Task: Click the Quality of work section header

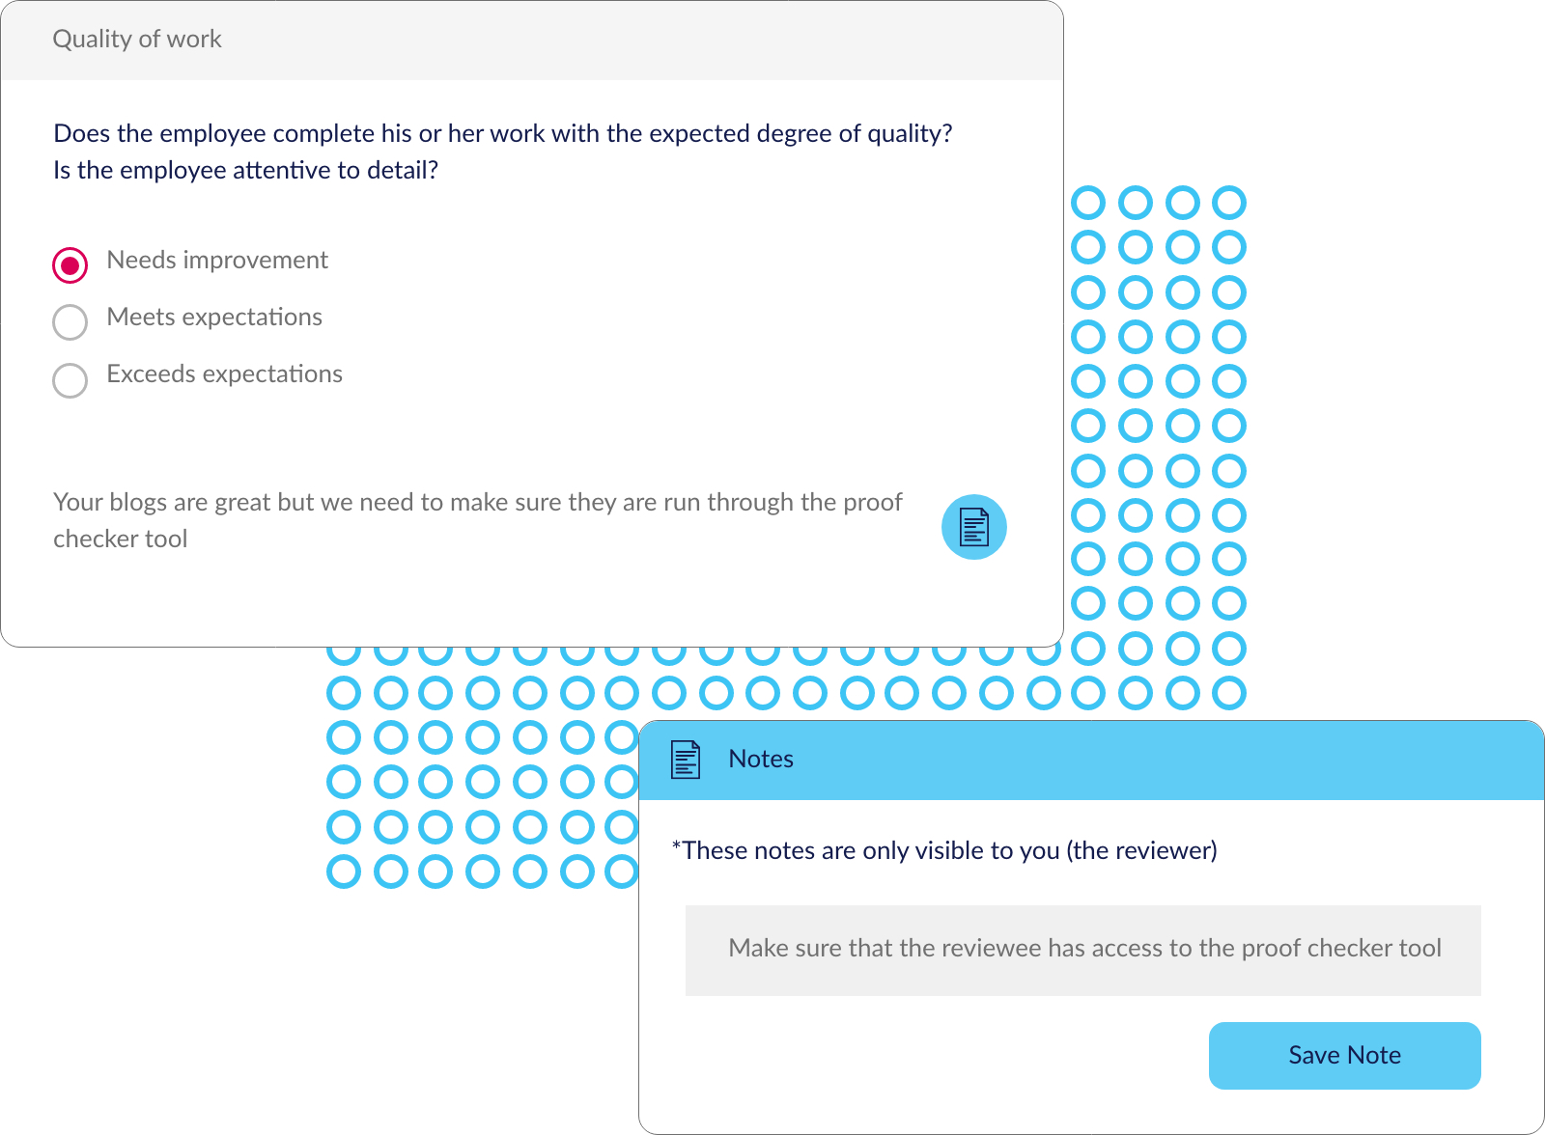Action: [137, 39]
